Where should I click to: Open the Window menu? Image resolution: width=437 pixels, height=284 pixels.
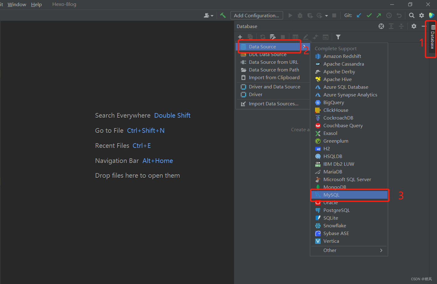click(17, 4)
